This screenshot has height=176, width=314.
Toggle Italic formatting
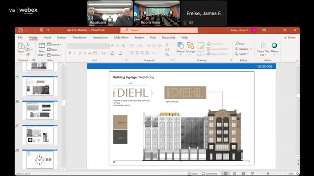(75, 53)
